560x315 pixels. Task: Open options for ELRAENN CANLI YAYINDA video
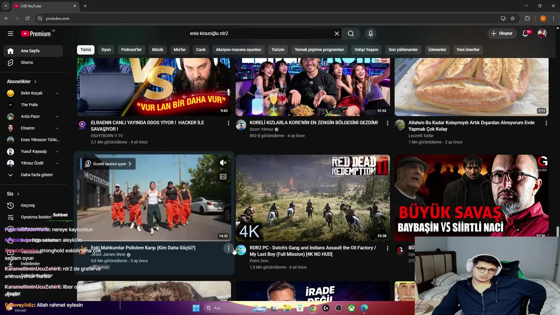(228, 123)
